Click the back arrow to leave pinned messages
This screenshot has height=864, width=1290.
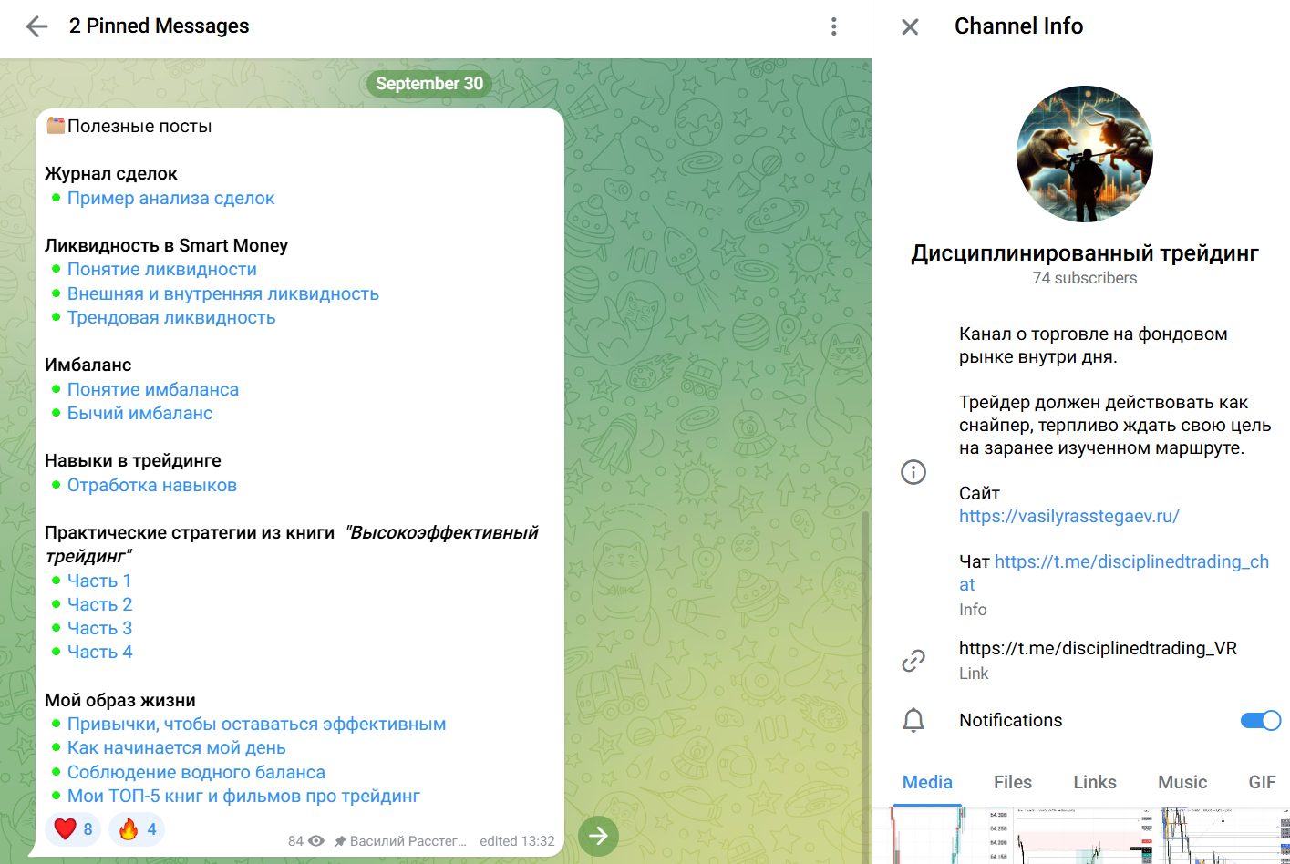pos(35,27)
